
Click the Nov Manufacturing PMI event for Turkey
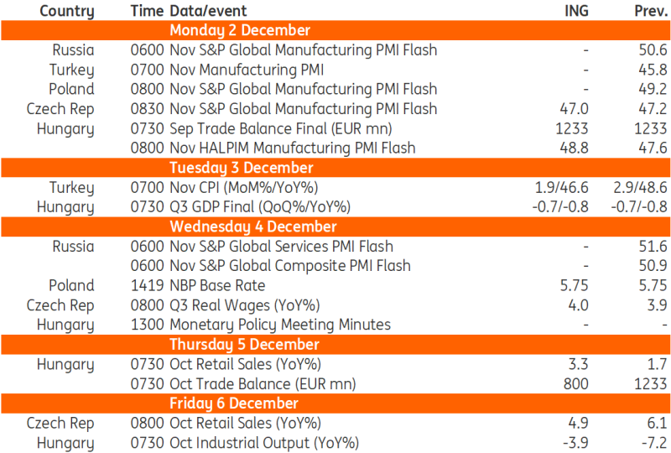pos(247,70)
